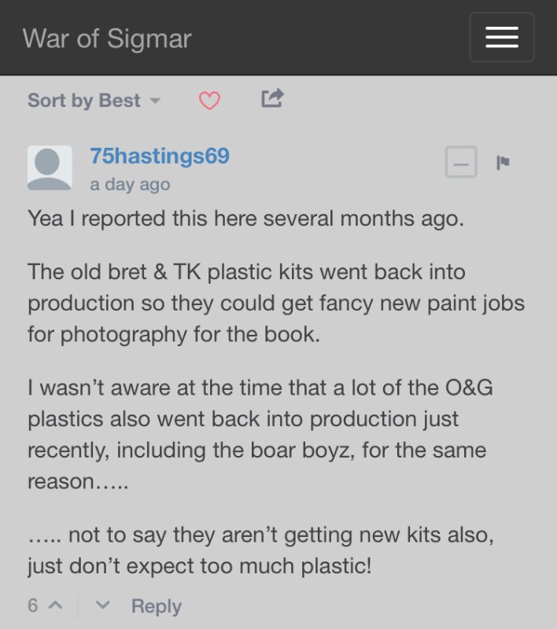
Task: Upvote the comment with the up arrow
Action: pos(55,605)
